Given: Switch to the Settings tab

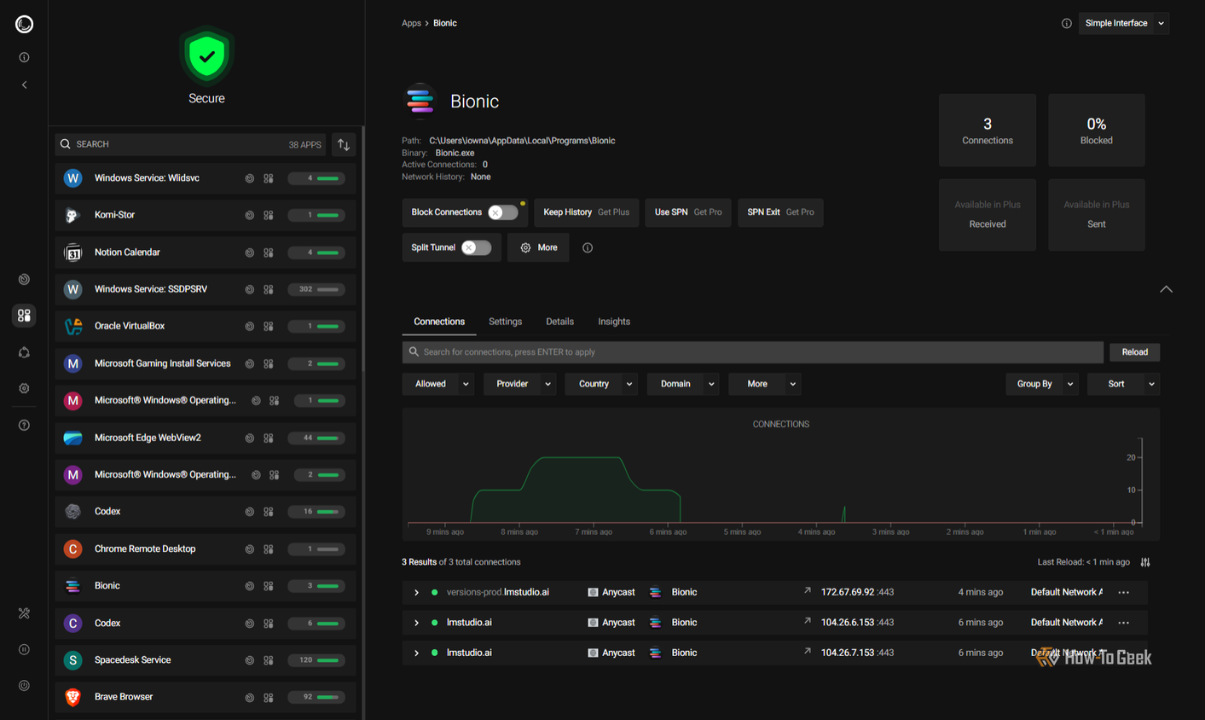Looking at the screenshot, I should [x=505, y=322].
